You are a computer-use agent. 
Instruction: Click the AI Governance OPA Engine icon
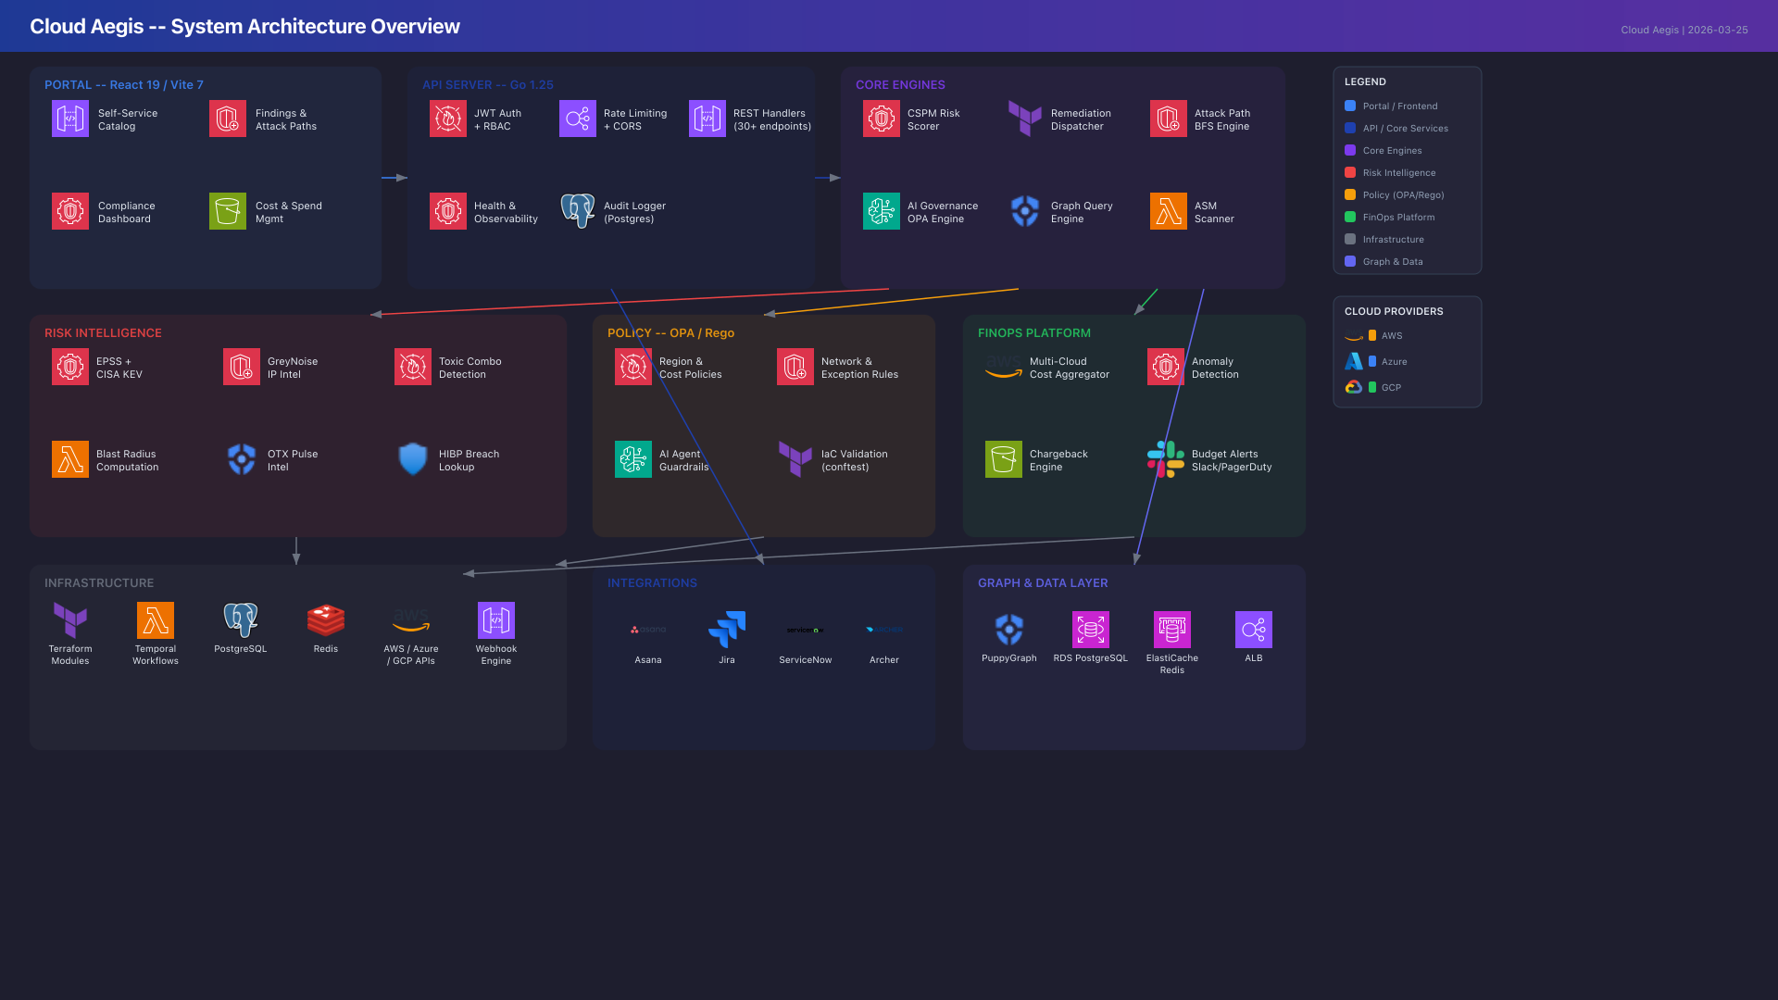point(882,211)
